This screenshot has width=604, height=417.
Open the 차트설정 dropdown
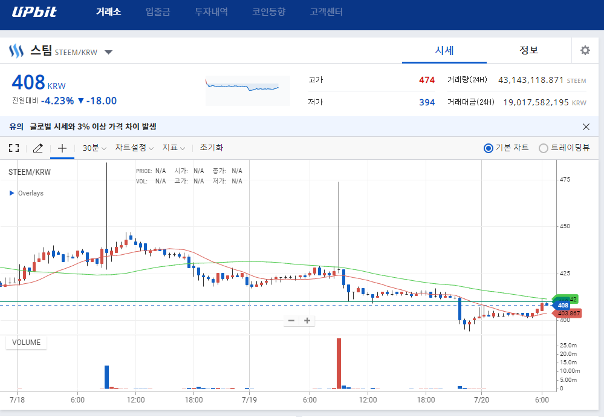point(134,148)
